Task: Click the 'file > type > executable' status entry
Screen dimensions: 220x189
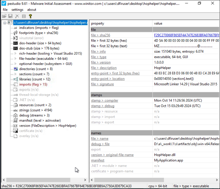Action: point(191,186)
